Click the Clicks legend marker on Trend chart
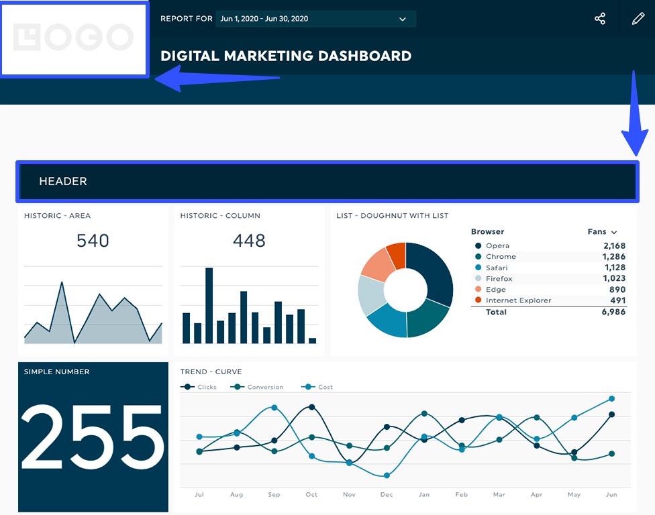 pos(187,386)
